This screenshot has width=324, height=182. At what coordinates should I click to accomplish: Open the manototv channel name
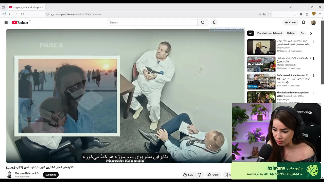click(281, 82)
